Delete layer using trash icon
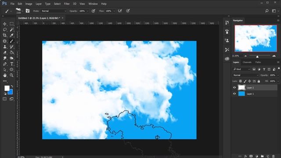This screenshot has height=158, width=281. point(273,156)
